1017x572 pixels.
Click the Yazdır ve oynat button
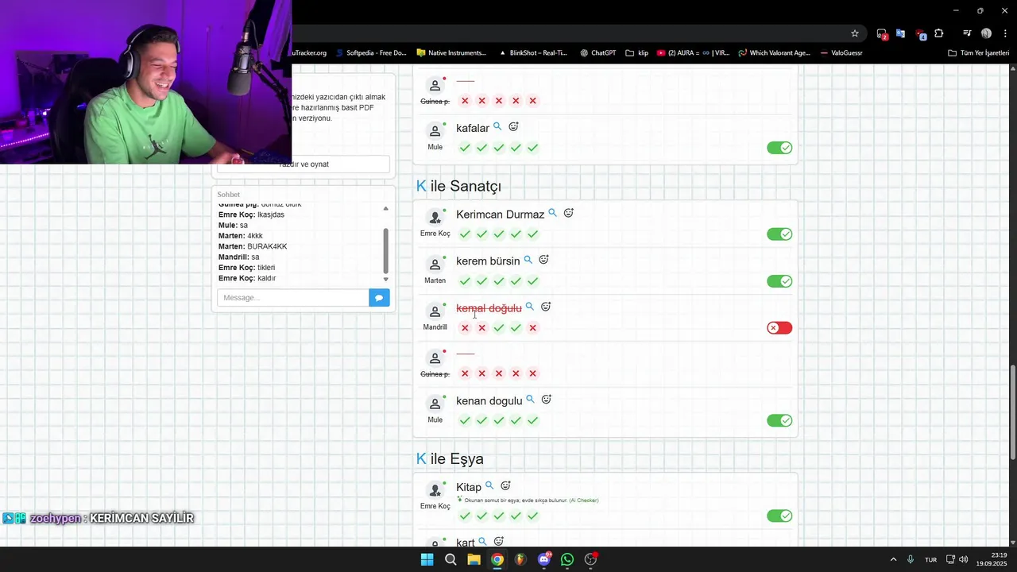304,164
